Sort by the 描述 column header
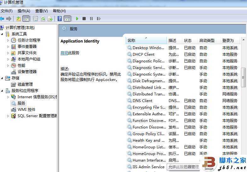This screenshot has height=172, width=247. click(x=174, y=40)
